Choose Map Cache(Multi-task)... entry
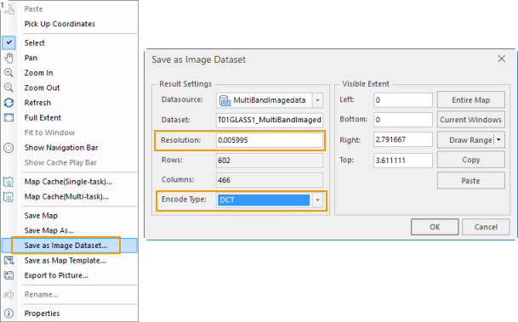The width and height of the screenshot is (518, 322). pos(66,196)
